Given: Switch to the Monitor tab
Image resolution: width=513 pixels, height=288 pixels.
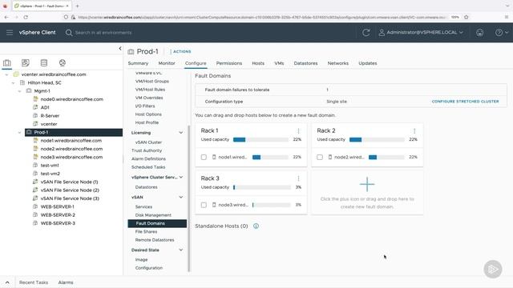Looking at the screenshot, I should click(167, 63).
